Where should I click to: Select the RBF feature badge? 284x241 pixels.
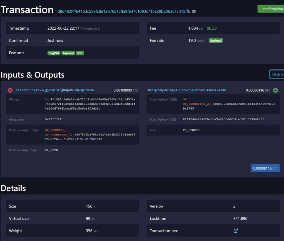point(80,53)
